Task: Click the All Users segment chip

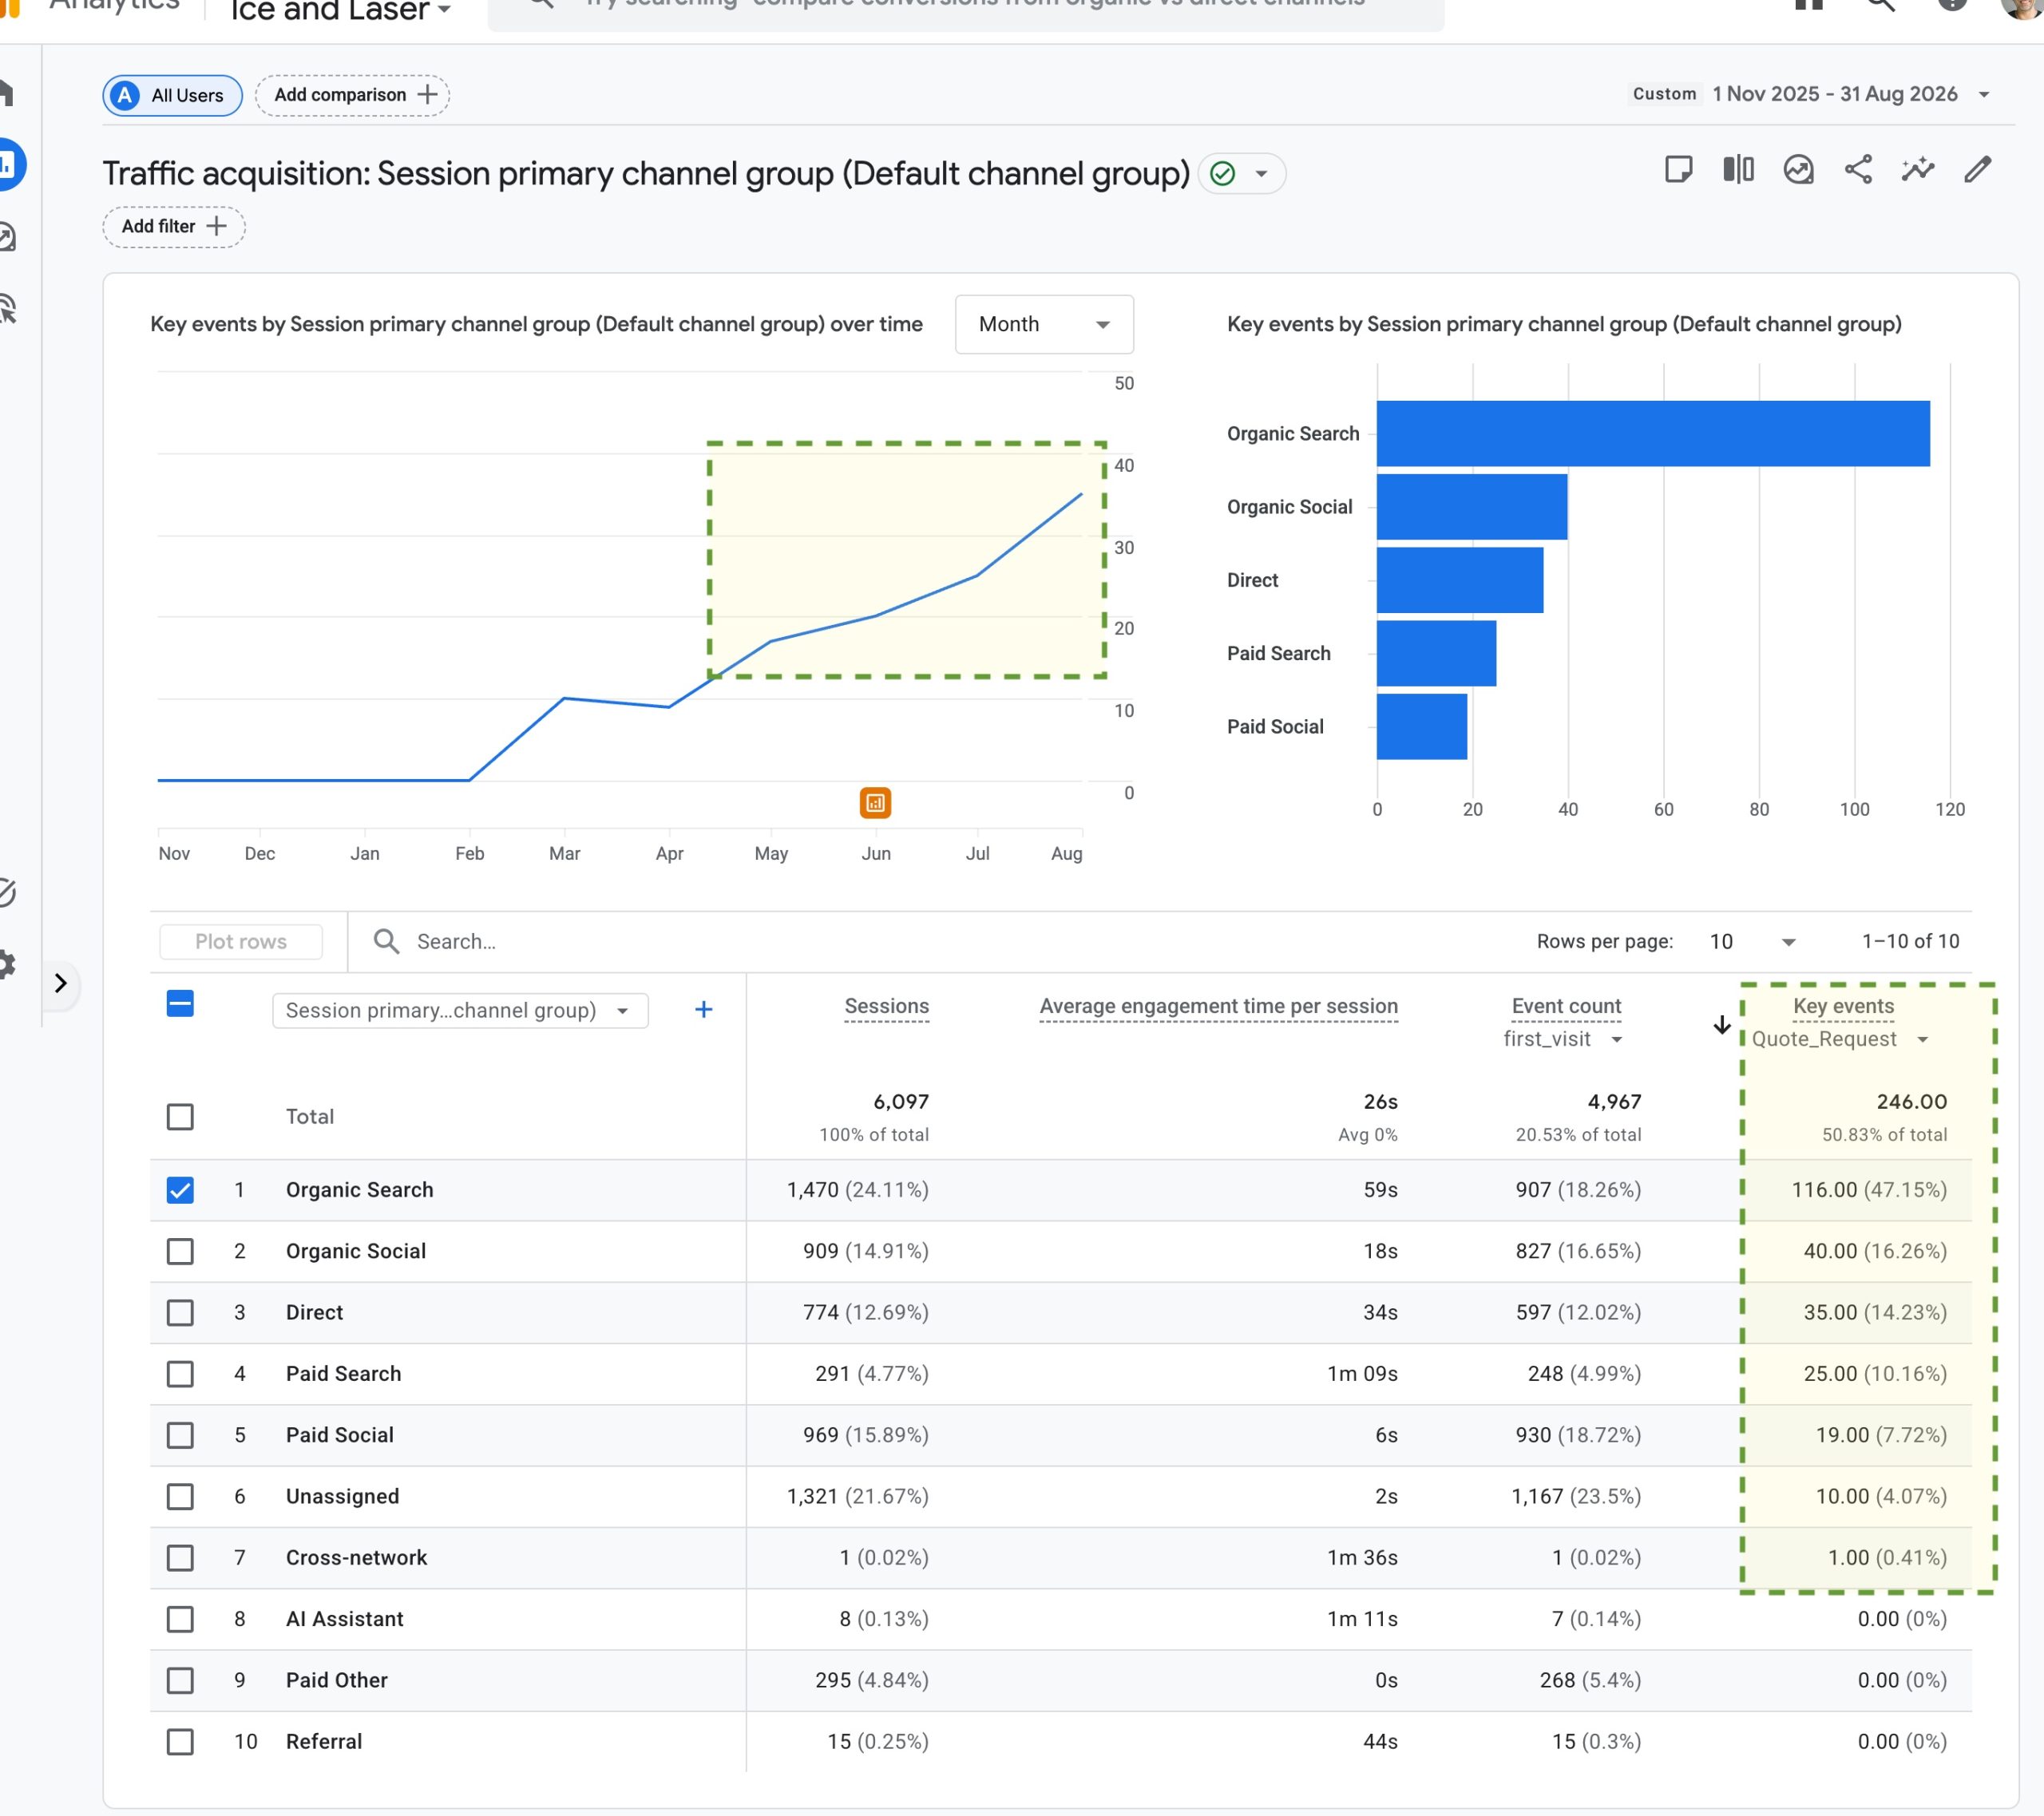Action: tap(172, 95)
